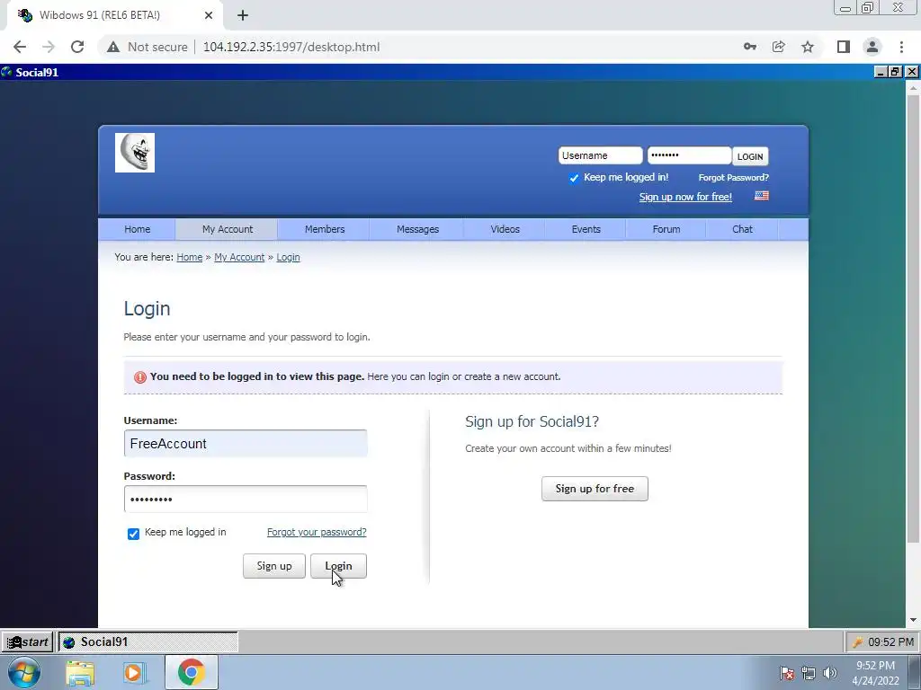Screen dimensions: 921x690
Task: Open the Members navigation tab
Action: 324,229
